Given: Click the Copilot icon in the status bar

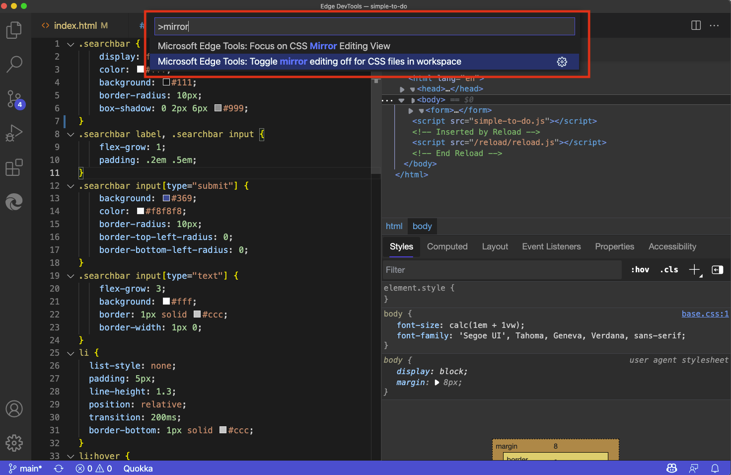Looking at the screenshot, I should point(671,468).
